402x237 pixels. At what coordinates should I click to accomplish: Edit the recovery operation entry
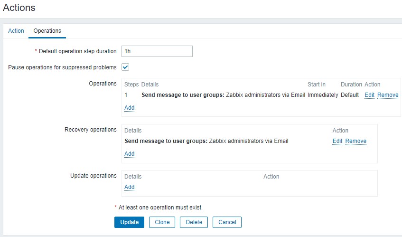tap(337, 141)
